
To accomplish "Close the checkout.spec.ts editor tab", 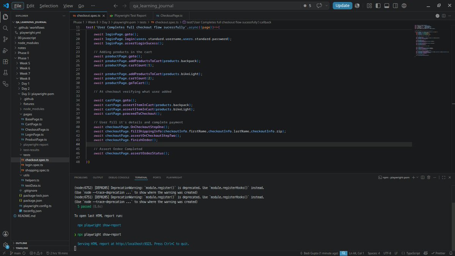I will pyautogui.click(x=104, y=16).
